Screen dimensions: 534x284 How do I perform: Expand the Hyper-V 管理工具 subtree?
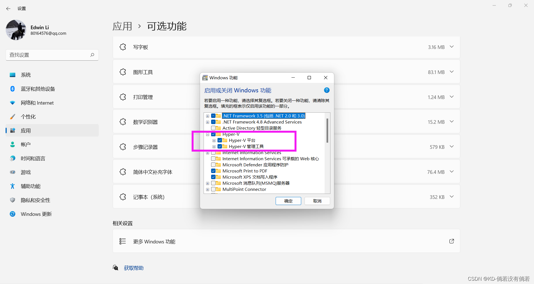coord(214,147)
